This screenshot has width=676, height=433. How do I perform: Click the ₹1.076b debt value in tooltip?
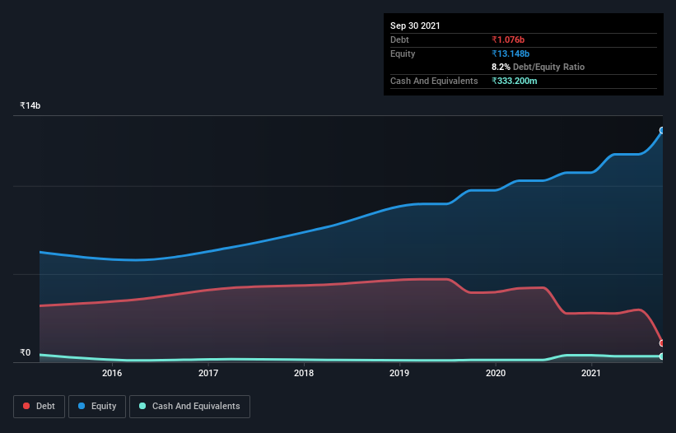(x=508, y=40)
